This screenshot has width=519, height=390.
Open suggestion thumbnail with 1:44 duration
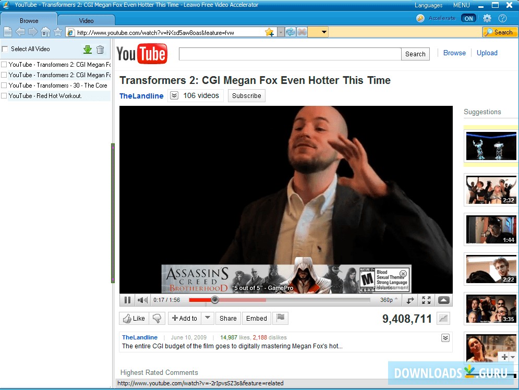point(491,229)
